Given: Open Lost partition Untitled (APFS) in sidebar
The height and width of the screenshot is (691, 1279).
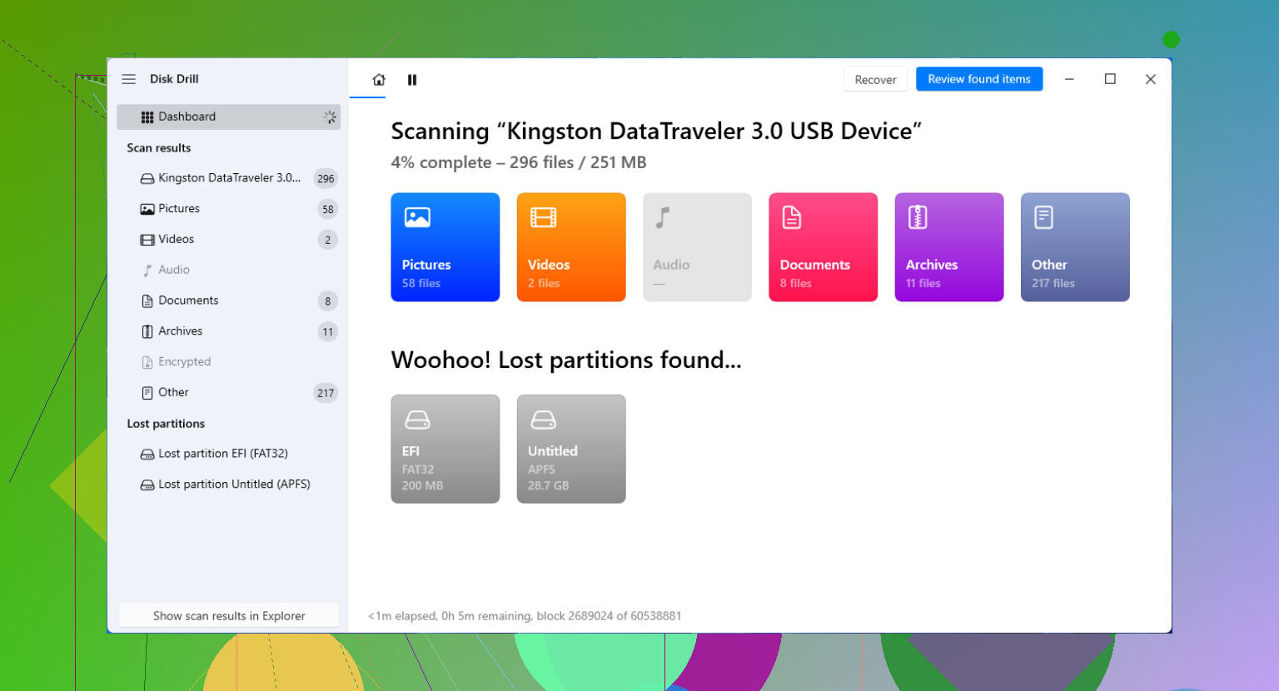Looking at the screenshot, I should point(228,485).
